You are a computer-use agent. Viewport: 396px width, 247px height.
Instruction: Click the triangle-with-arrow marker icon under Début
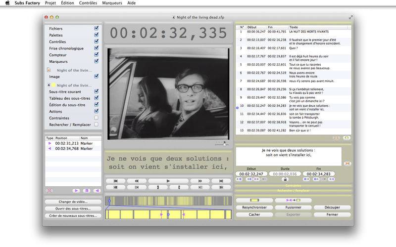click(x=256, y=179)
